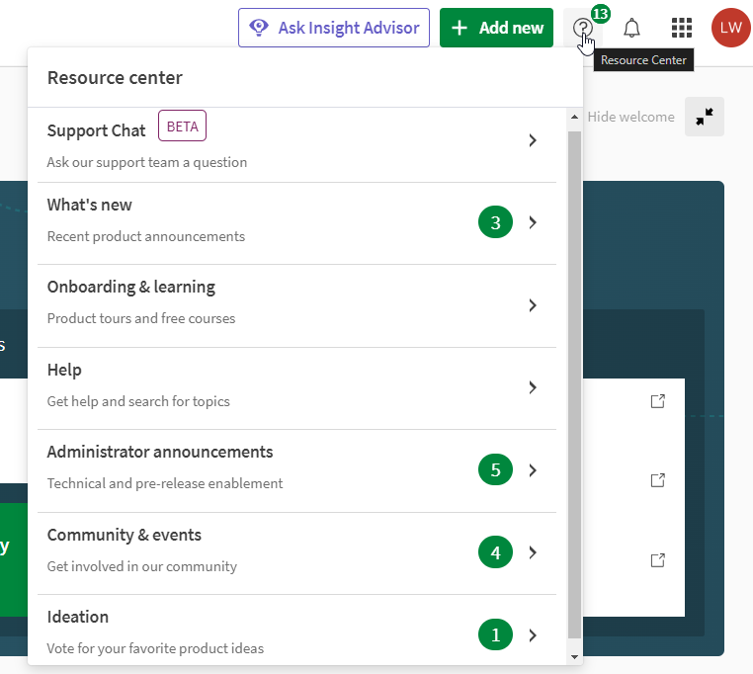753x674 pixels.
Task: Expand Onboarding & learning with its chevron
Action: [x=532, y=305]
